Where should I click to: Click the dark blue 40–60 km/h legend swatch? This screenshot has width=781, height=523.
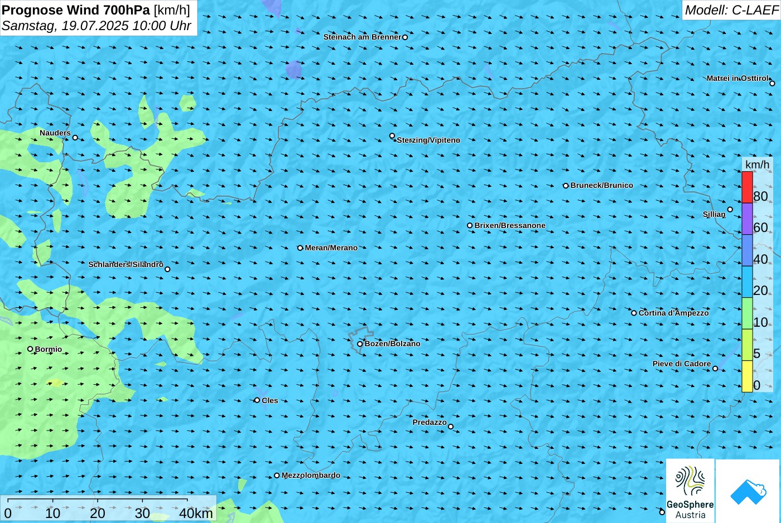(x=747, y=250)
